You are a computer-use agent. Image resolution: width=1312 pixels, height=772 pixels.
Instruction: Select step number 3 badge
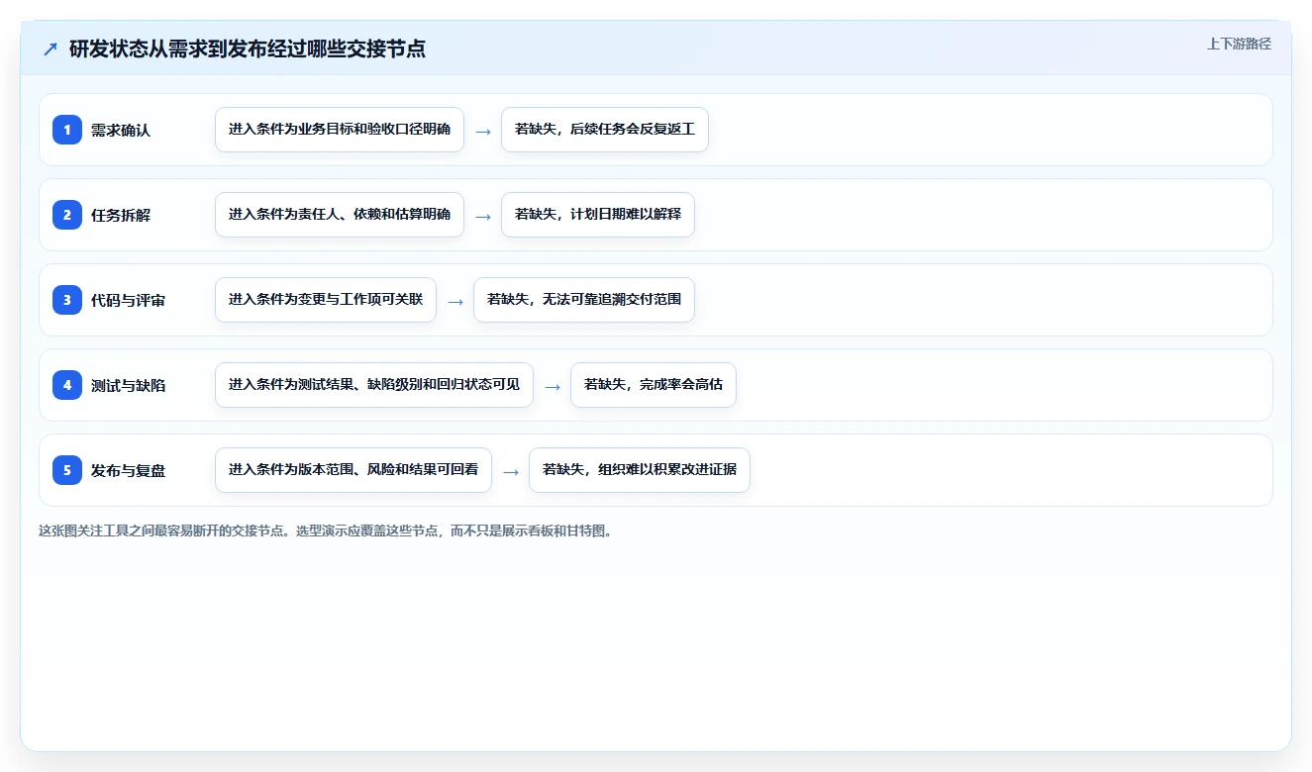point(67,300)
